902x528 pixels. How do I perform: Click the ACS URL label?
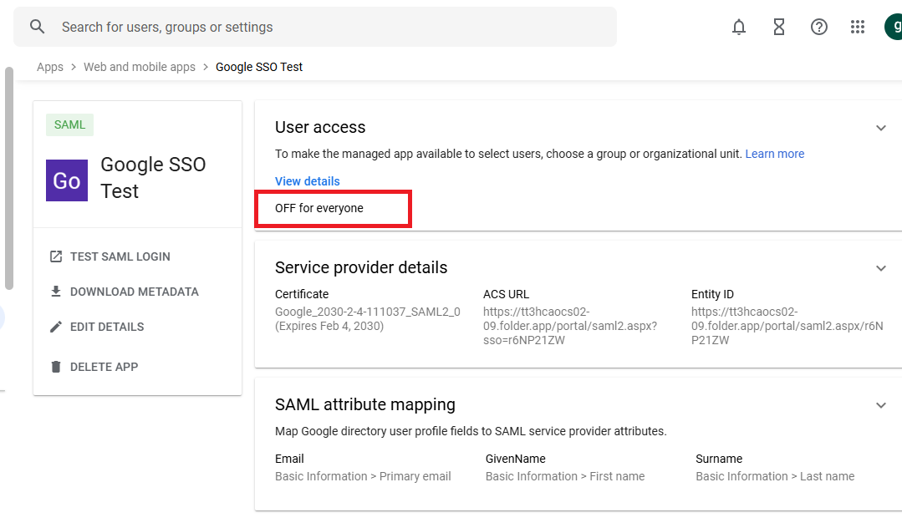(x=507, y=294)
